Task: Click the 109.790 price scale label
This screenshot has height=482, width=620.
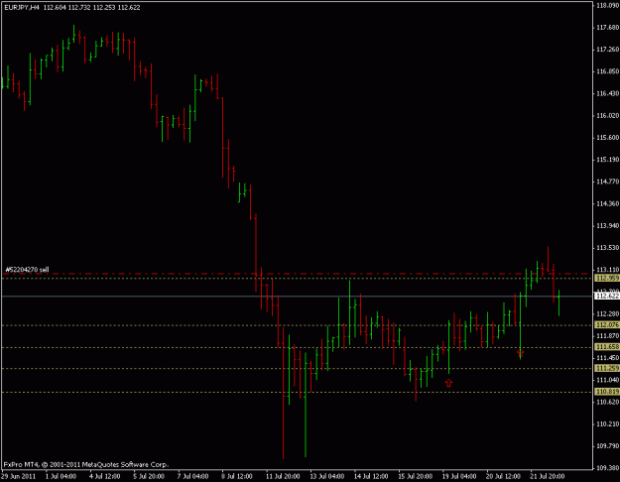Action: pyautogui.click(x=607, y=446)
